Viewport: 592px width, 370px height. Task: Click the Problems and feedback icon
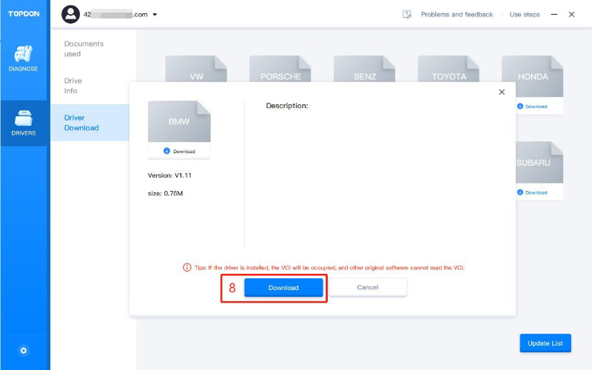tap(406, 14)
